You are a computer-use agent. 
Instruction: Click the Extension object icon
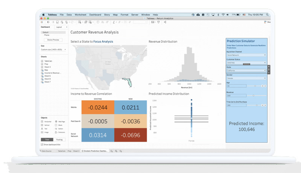coord(56,132)
